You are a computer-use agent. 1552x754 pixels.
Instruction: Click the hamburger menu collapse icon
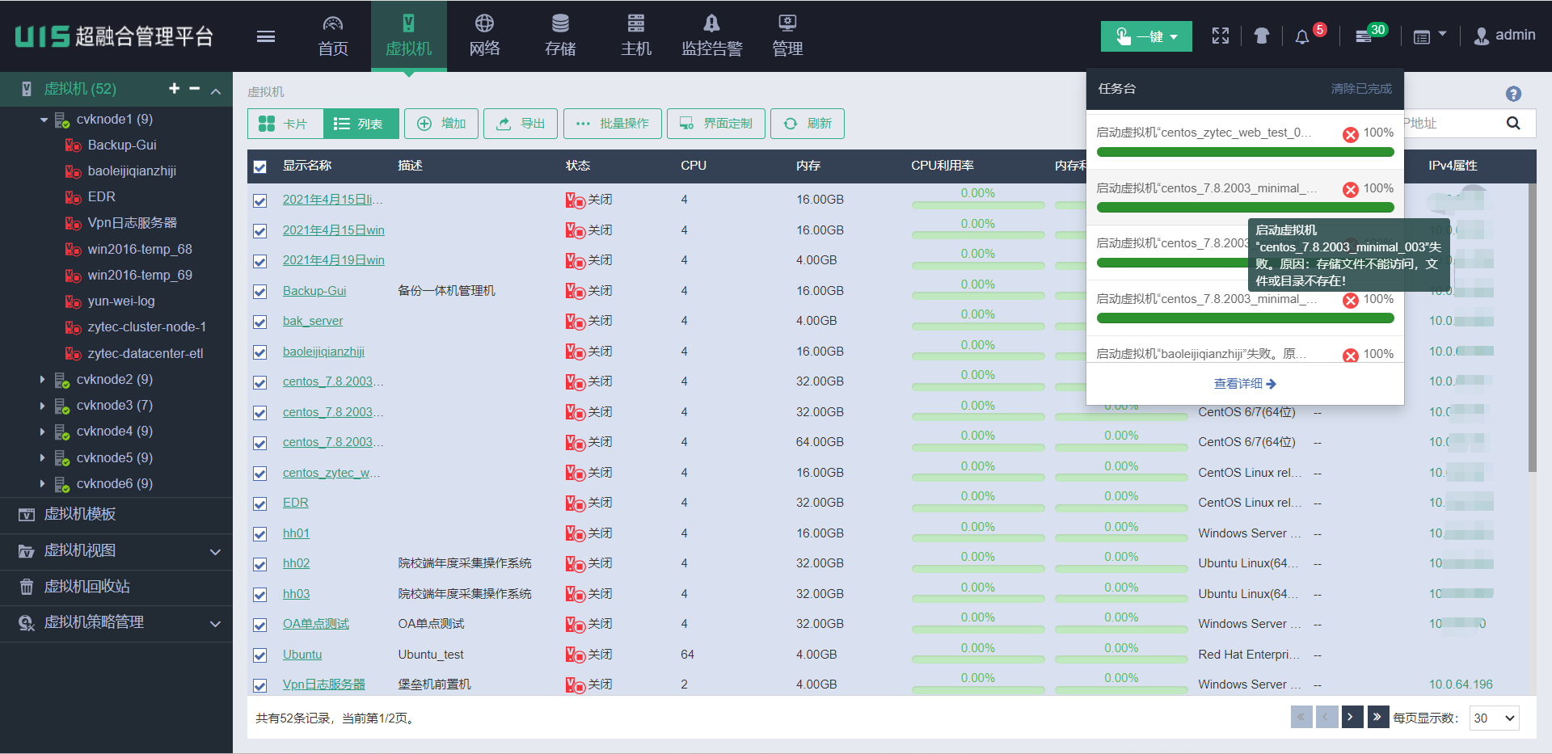(x=265, y=36)
